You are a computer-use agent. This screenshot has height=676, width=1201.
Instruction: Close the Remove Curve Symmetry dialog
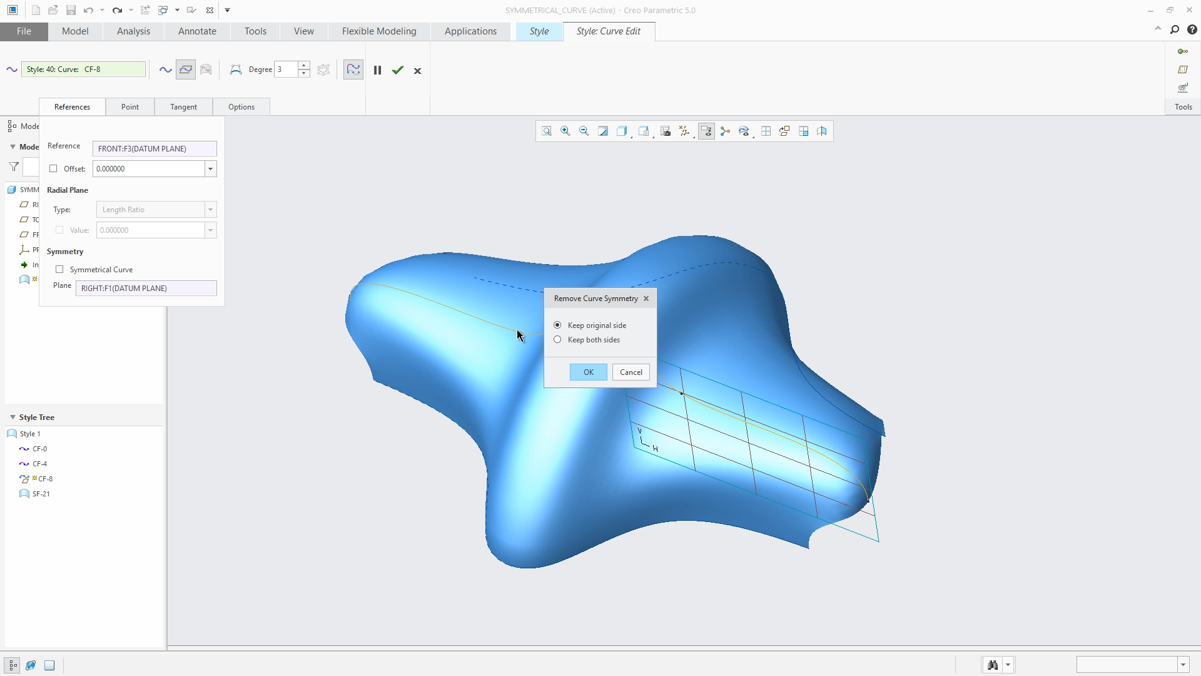(x=646, y=299)
